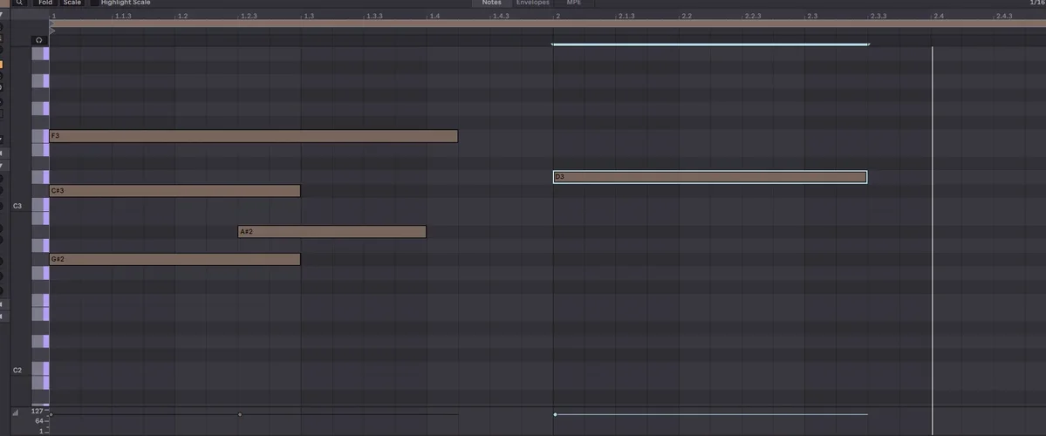The height and width of the screenshot is (436, 1046).
Task: Click ruler position 1.4
Action: pos(434,16)
